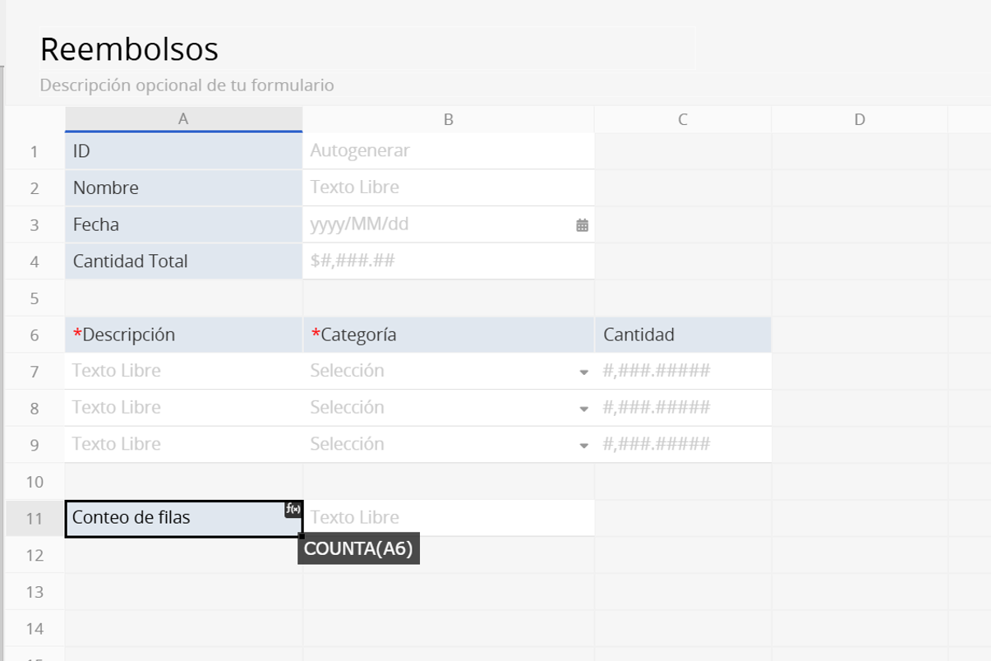Select column C header
Viewport: 991px width, 661px height.
click(x=682, y=119)
